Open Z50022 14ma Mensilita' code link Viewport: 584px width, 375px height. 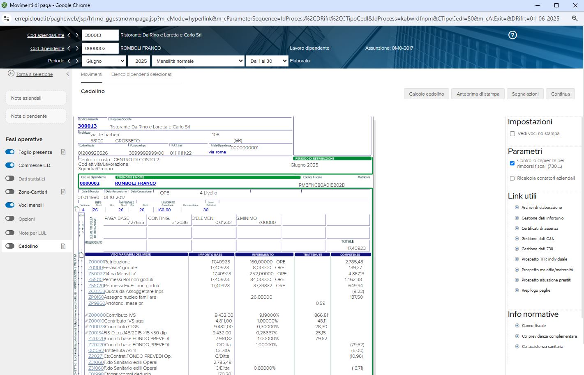(x=97, y=274)
